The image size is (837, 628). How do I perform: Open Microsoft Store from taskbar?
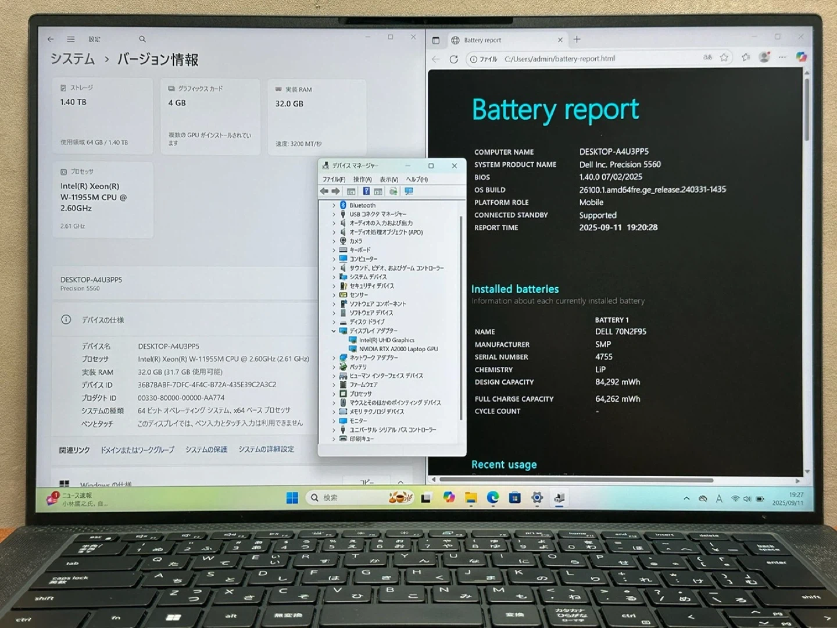[x=515, y=497]
